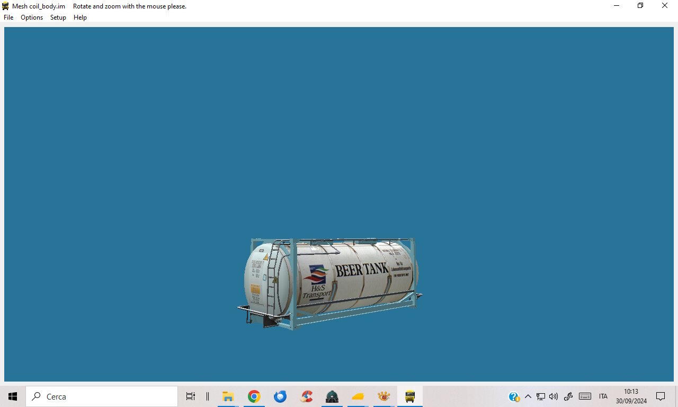Switch to the yellow bus app icon
This screenshot has height=407, width=678.
[x=410, y=396]
